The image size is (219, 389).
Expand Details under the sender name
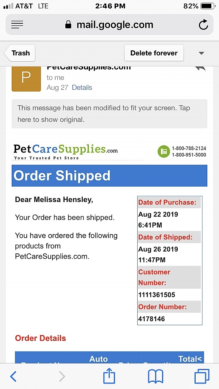[x=82, y=87]
